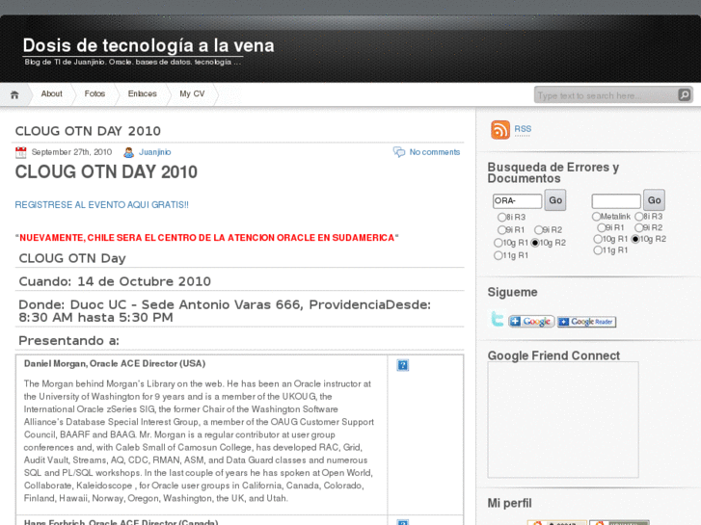Click the 'Busqueda de Errores y Documentos' heading

tap(553, 172)
